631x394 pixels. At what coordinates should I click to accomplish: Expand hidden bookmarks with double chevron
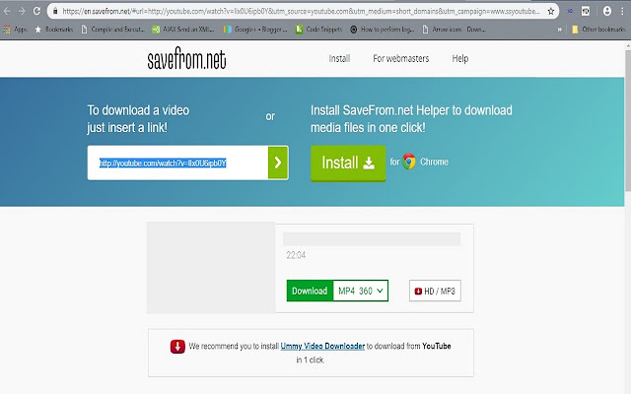point(559,30)
